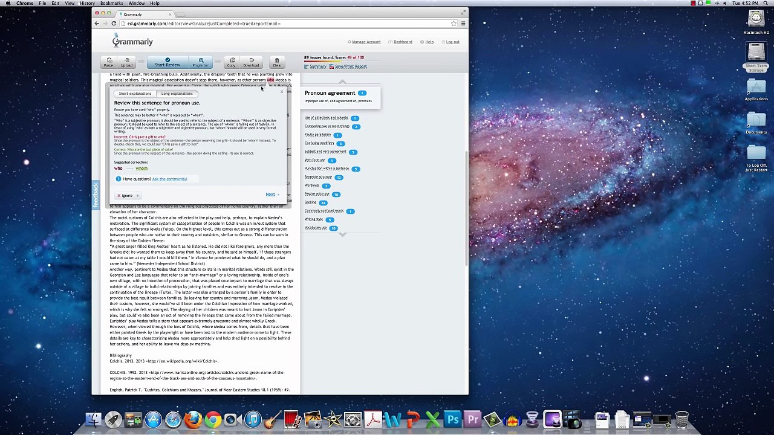Download the document via Download icon
The height and width of the screenshot is (435, 774).
[x=251, y=62]
